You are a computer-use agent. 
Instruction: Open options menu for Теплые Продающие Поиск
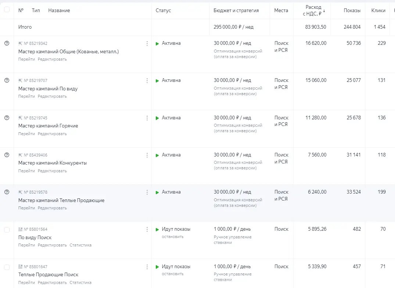pos(147,267)
